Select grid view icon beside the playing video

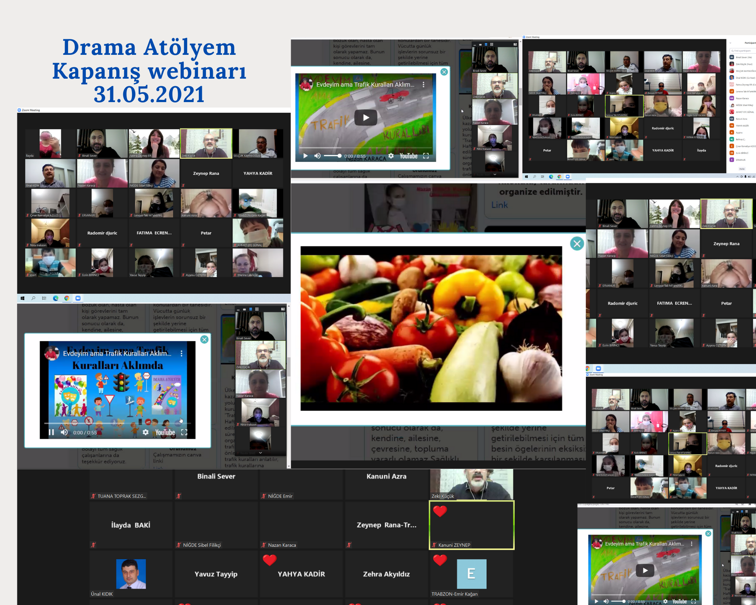[x=257, y=309]
